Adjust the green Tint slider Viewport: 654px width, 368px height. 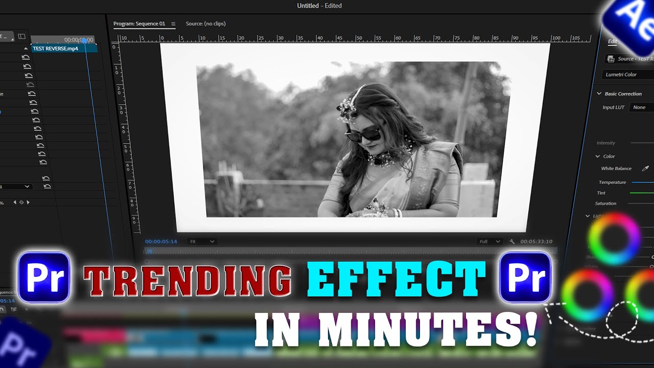[x=642, y=193]
